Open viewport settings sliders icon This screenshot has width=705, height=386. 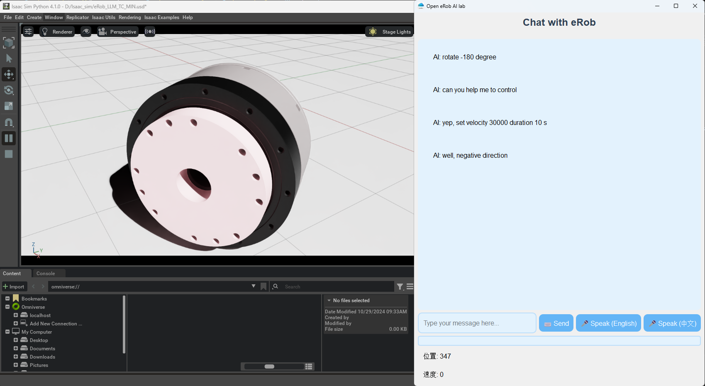[x=28, y=32]
